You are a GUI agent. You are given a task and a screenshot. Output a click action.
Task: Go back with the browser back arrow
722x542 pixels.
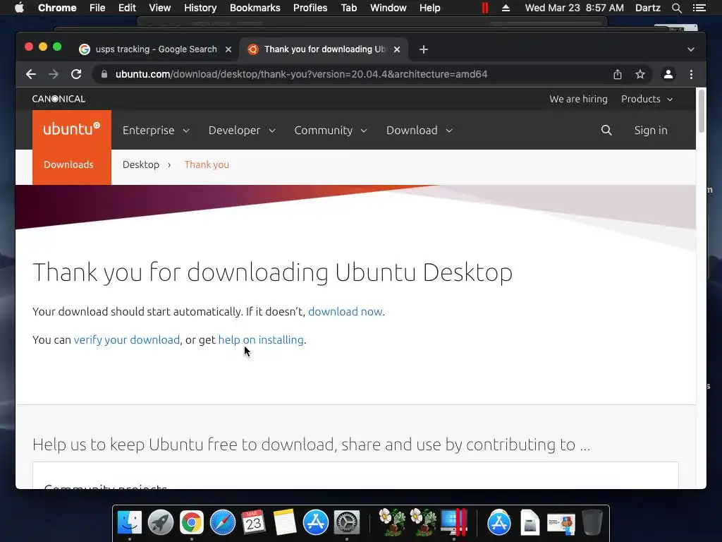pos(31,74)
